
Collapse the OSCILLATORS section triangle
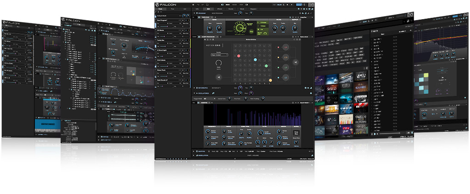pos(194,93)
